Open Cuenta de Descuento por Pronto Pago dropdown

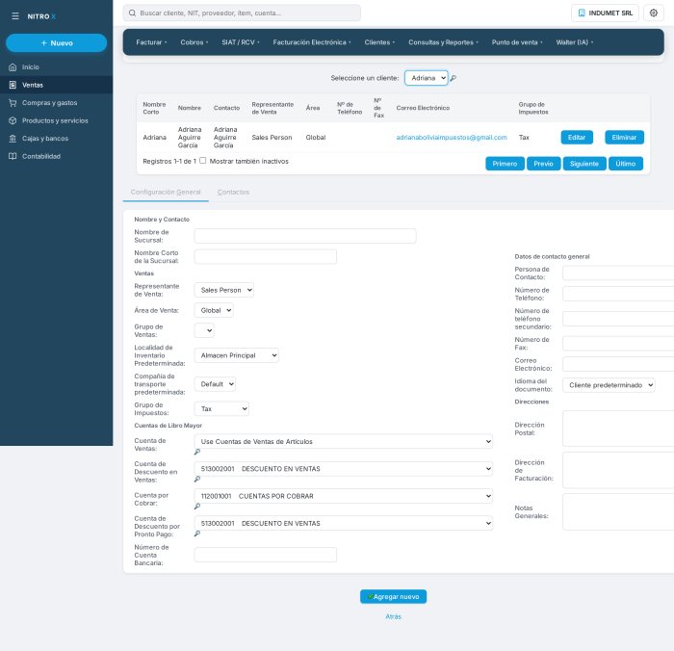pyautogui.click(x=344, y=523)
